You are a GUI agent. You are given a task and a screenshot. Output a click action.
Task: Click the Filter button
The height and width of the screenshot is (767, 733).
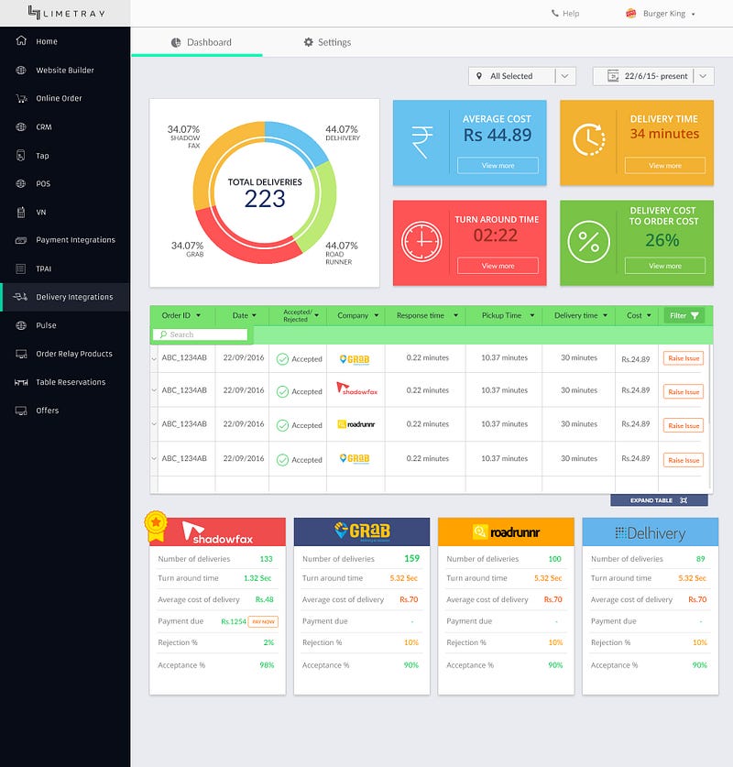(684, 315)
